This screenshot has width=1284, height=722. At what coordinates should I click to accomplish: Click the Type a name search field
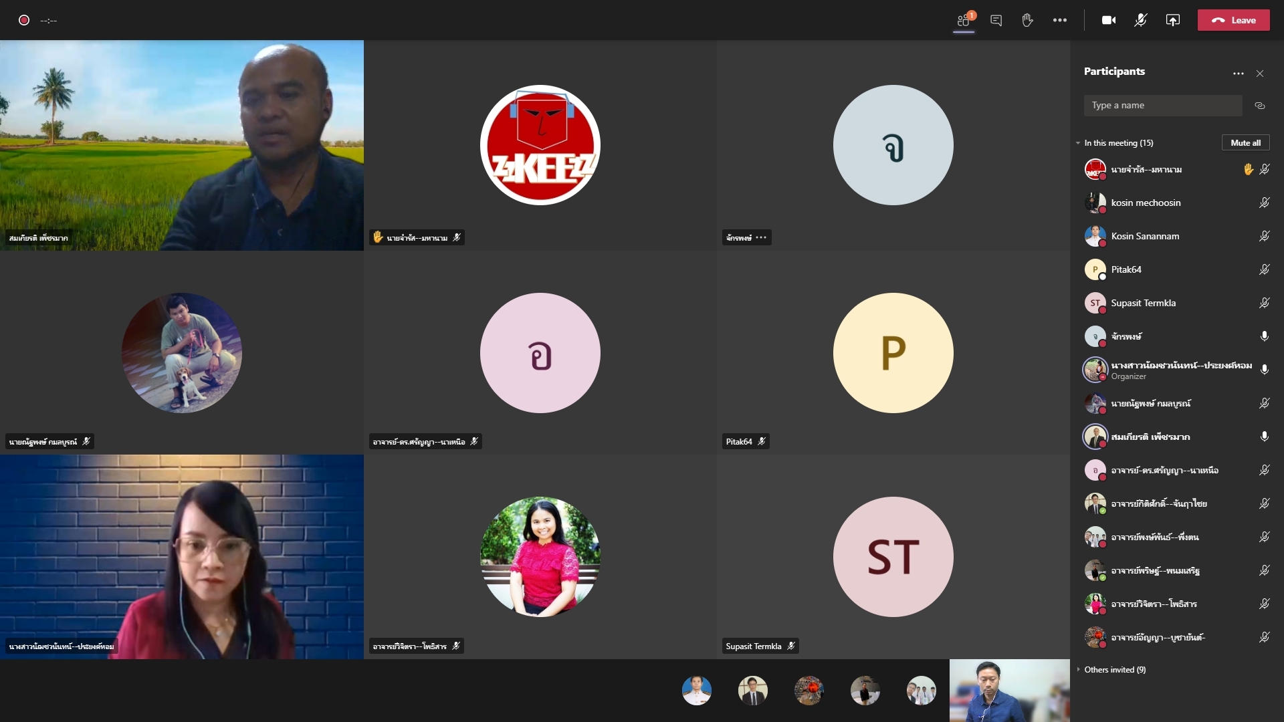(x=1162, y=106)
